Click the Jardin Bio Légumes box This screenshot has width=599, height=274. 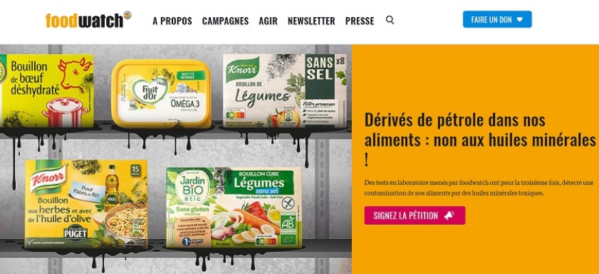pyautogui.click(x=234, y=207)
